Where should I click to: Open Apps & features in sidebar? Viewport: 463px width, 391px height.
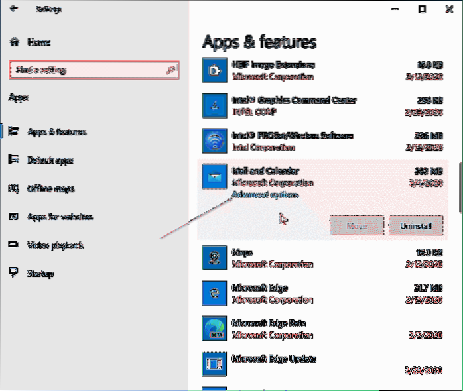tap(56, 132)
